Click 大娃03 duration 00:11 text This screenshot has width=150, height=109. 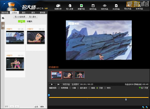pos(21,55)
